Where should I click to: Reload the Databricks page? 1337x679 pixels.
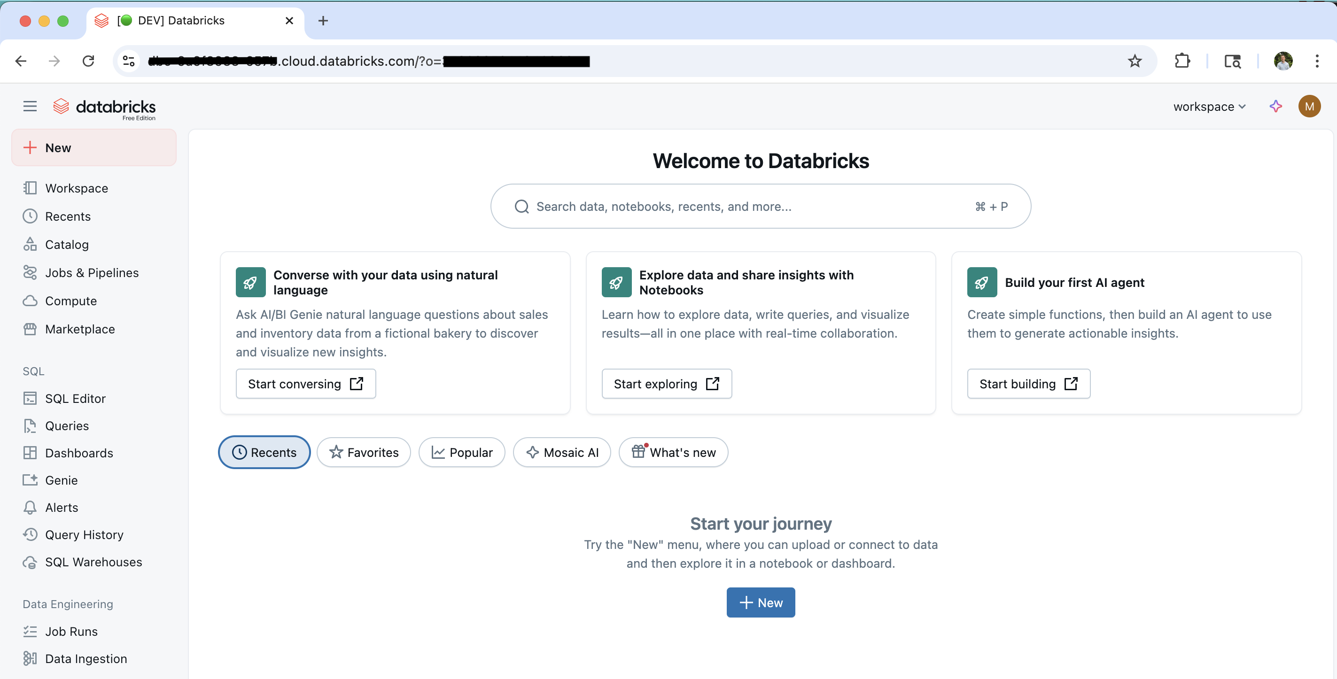(x=88, y=61)
